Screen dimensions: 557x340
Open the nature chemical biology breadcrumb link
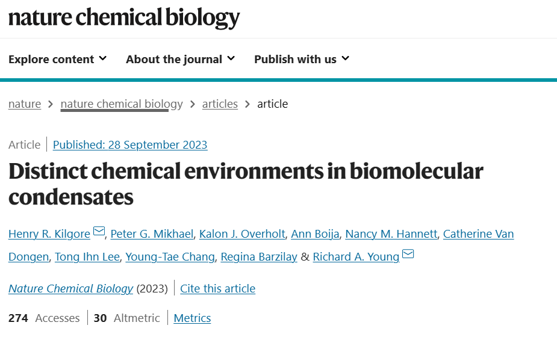[122, 104]
